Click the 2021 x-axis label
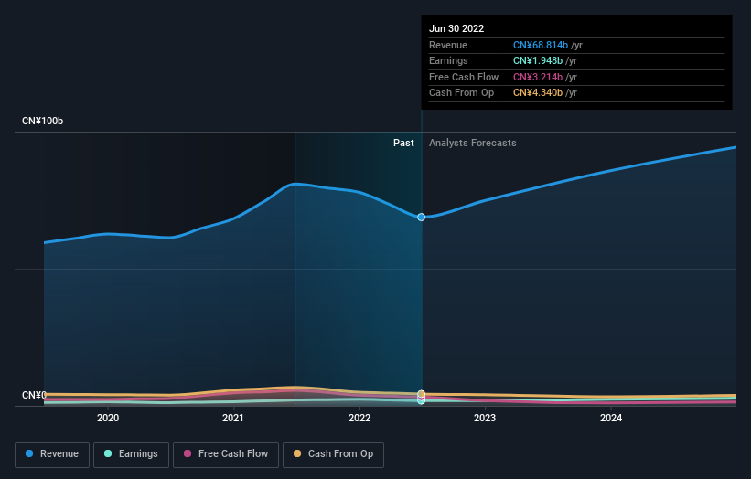This screenshot has height=479, width=751. pos(233,418)
